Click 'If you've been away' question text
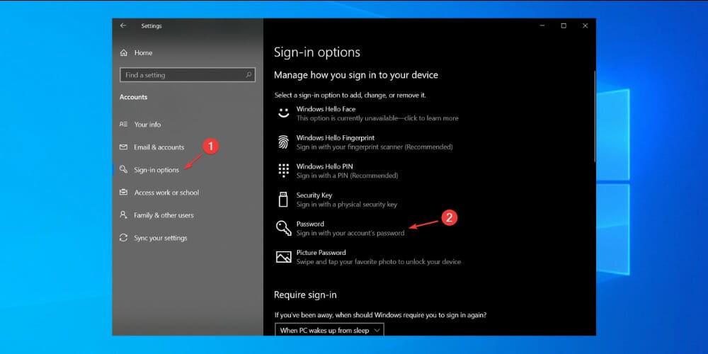The image size is (708, 354). (381, 315)
